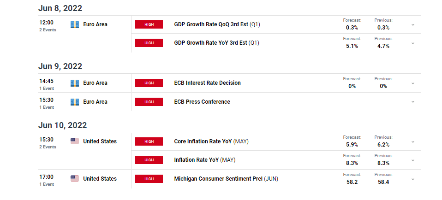Click HIGH badge beside Michigan Consumer Sentiment
This screenshot has height=200, width=442.
(x=149, y=179)
